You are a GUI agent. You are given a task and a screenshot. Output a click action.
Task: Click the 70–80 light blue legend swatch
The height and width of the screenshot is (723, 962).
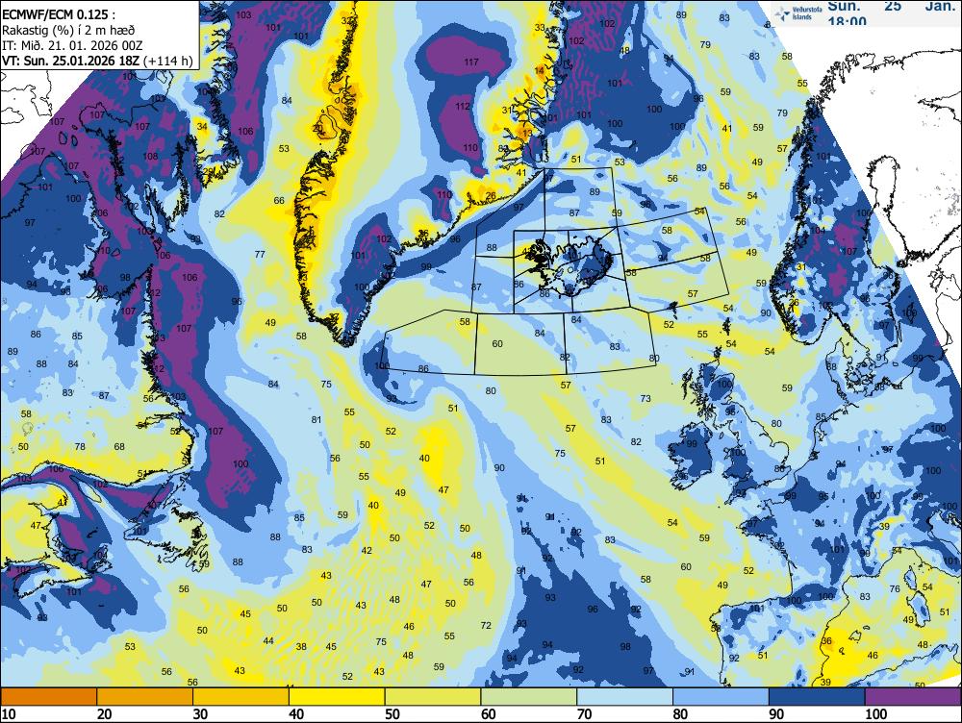pyautogui.click(x=625, y=697)
